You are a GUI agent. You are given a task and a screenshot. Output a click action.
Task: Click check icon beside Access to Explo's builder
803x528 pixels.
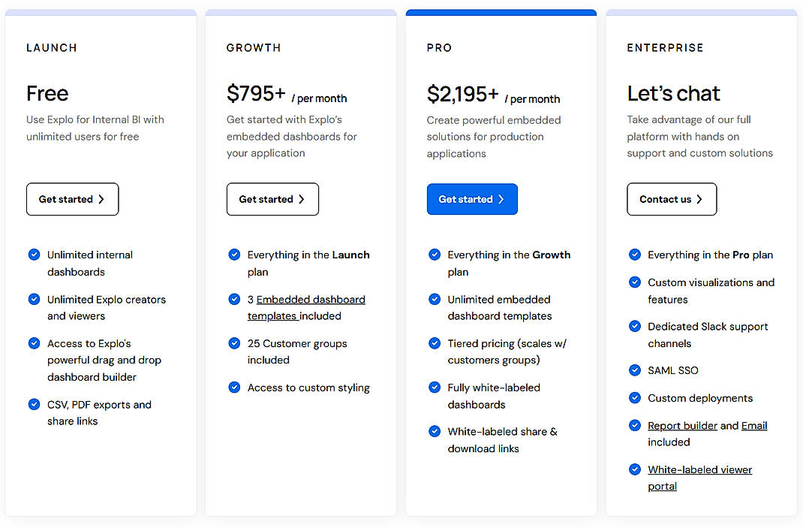point(35,343)
